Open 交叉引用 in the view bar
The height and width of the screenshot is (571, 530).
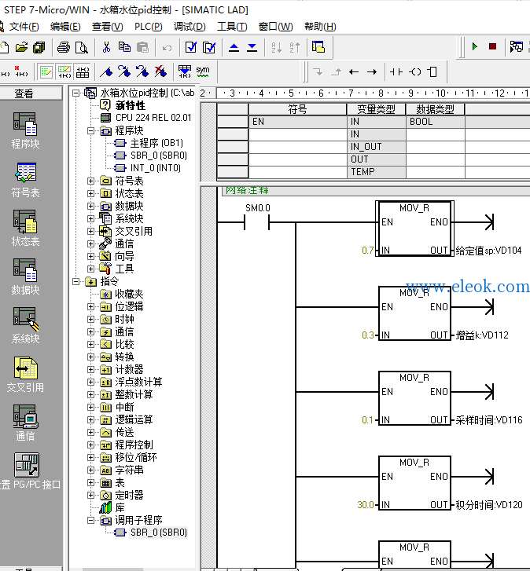point(25,375)
